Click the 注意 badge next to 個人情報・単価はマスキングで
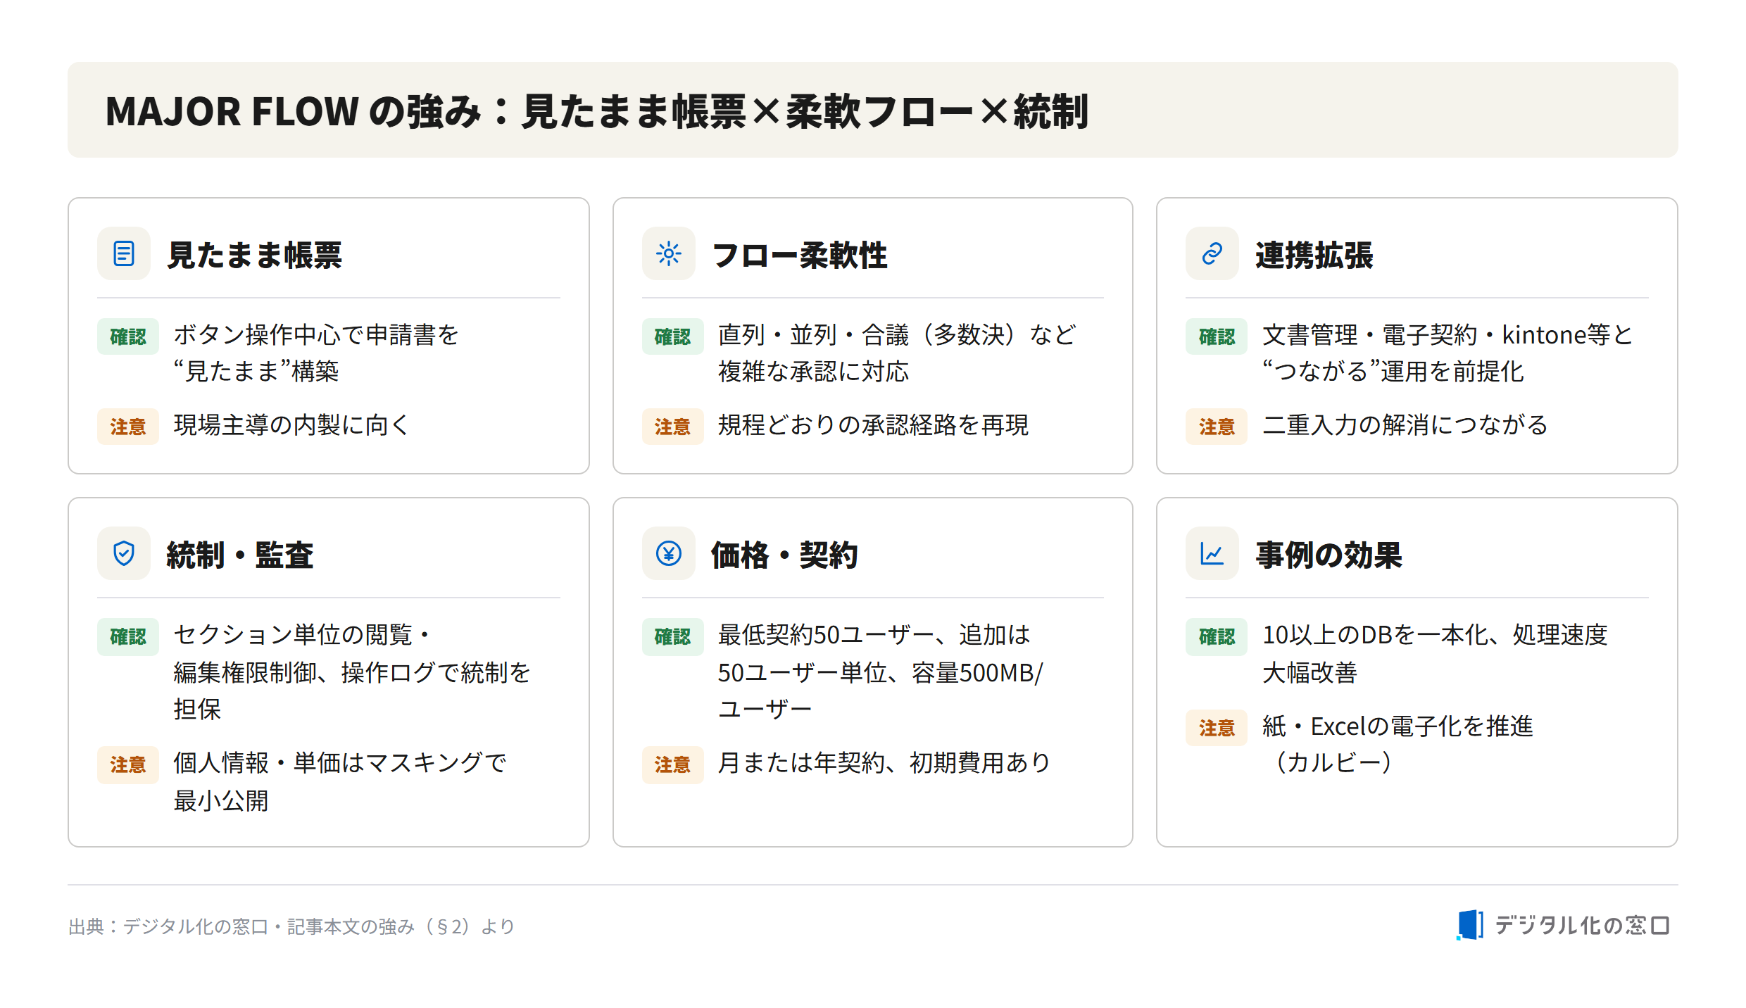 pyautogui.click(x=128, y=764)
